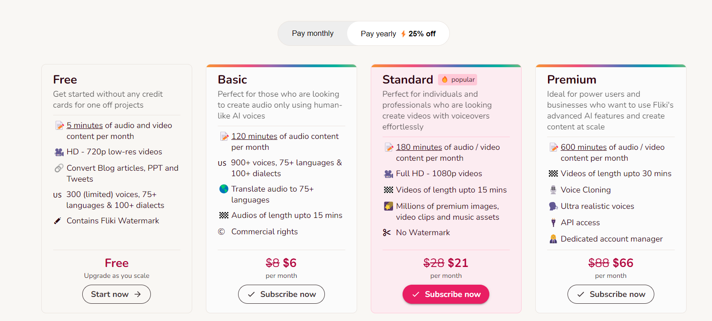This screenshot has width=712, height=321.
Task: Subscribe now to the Standard plan
Action: click(446, 294)
